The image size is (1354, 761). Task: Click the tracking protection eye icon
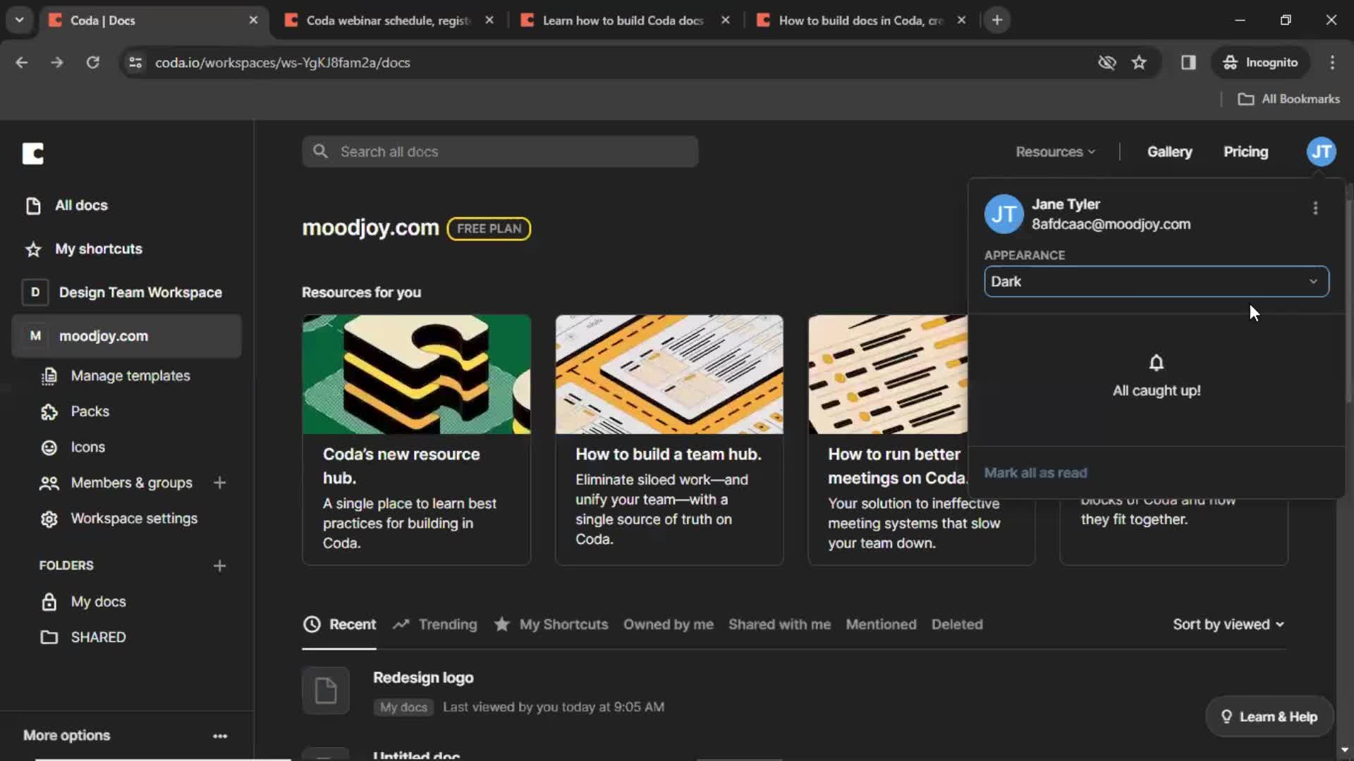pos(1107,63)
